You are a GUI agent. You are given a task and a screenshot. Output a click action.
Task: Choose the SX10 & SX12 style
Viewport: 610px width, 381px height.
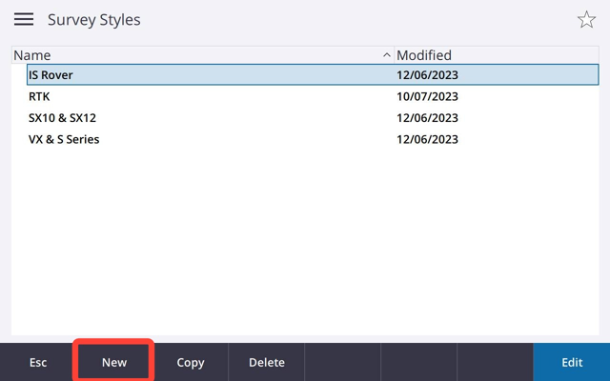[x=313, y=117]
